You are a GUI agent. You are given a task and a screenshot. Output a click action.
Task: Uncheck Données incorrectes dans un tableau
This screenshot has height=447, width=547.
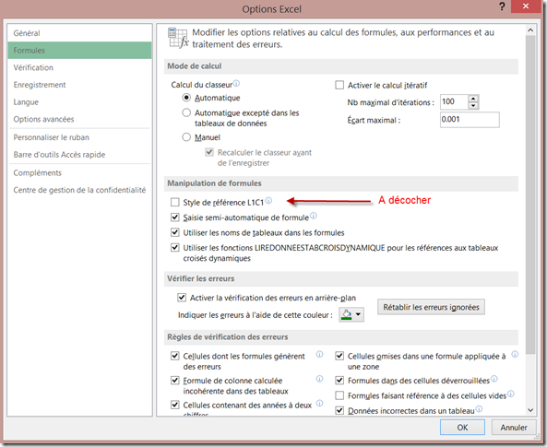coord(339,410)
